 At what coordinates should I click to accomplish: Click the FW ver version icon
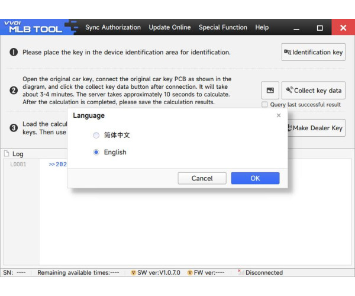(x=190, y=273)
